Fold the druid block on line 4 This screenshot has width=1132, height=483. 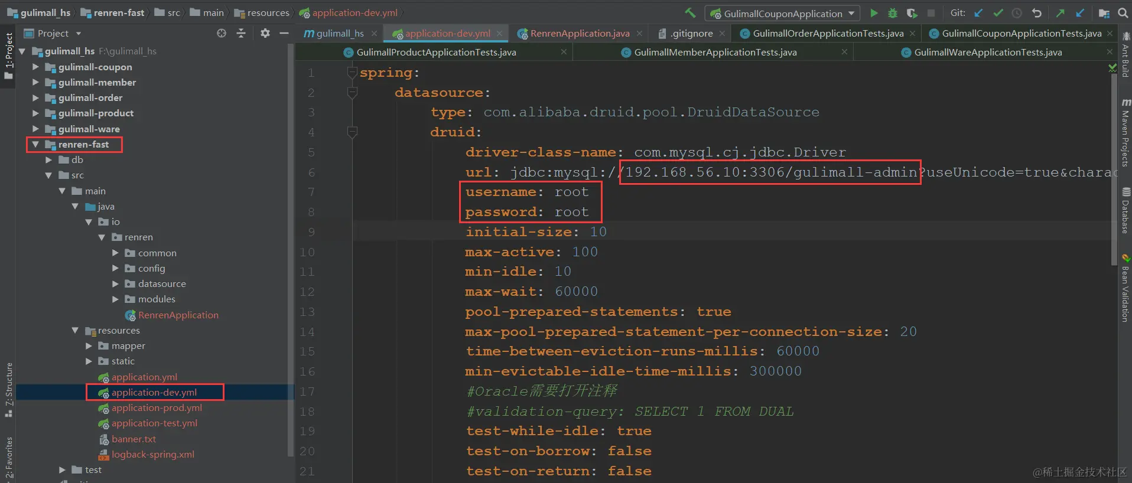tap(352, 132)
